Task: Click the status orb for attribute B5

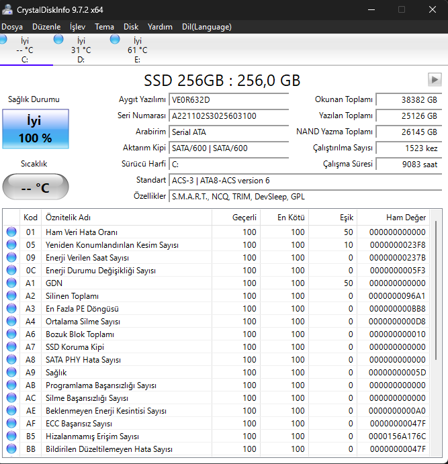Action: click(11, 436)
